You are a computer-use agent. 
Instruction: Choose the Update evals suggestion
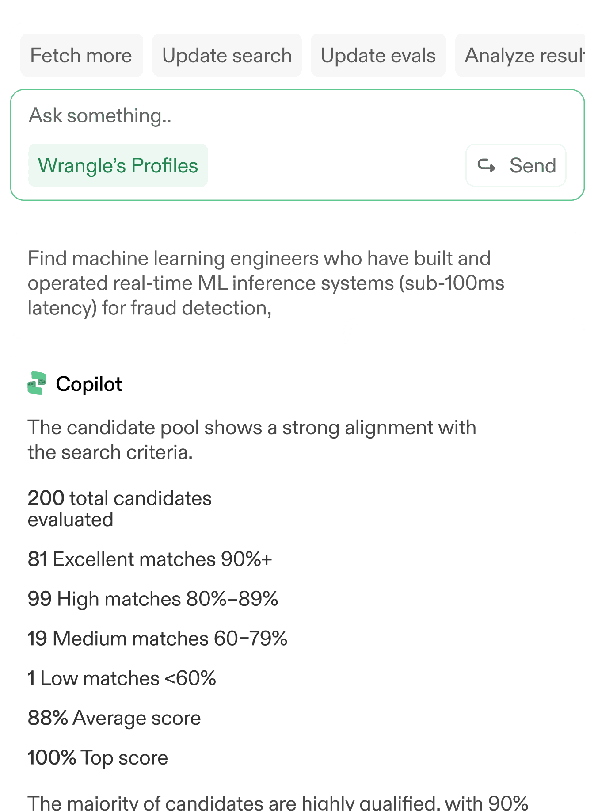pyautogui.click(x=378, y=55)
